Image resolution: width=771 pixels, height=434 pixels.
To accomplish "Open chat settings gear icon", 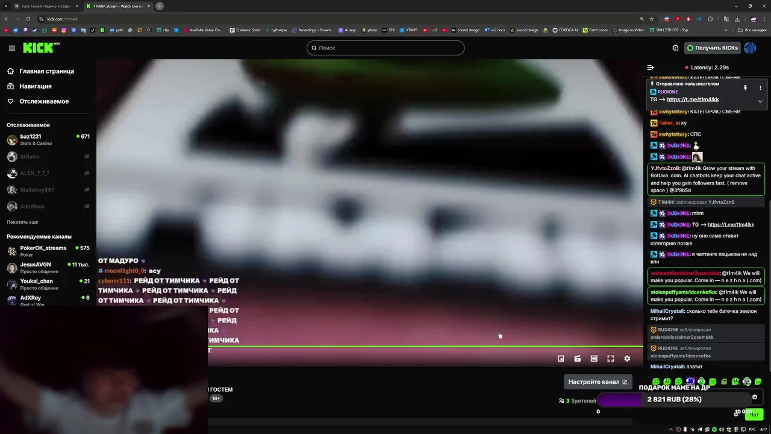I will (736, 414).
